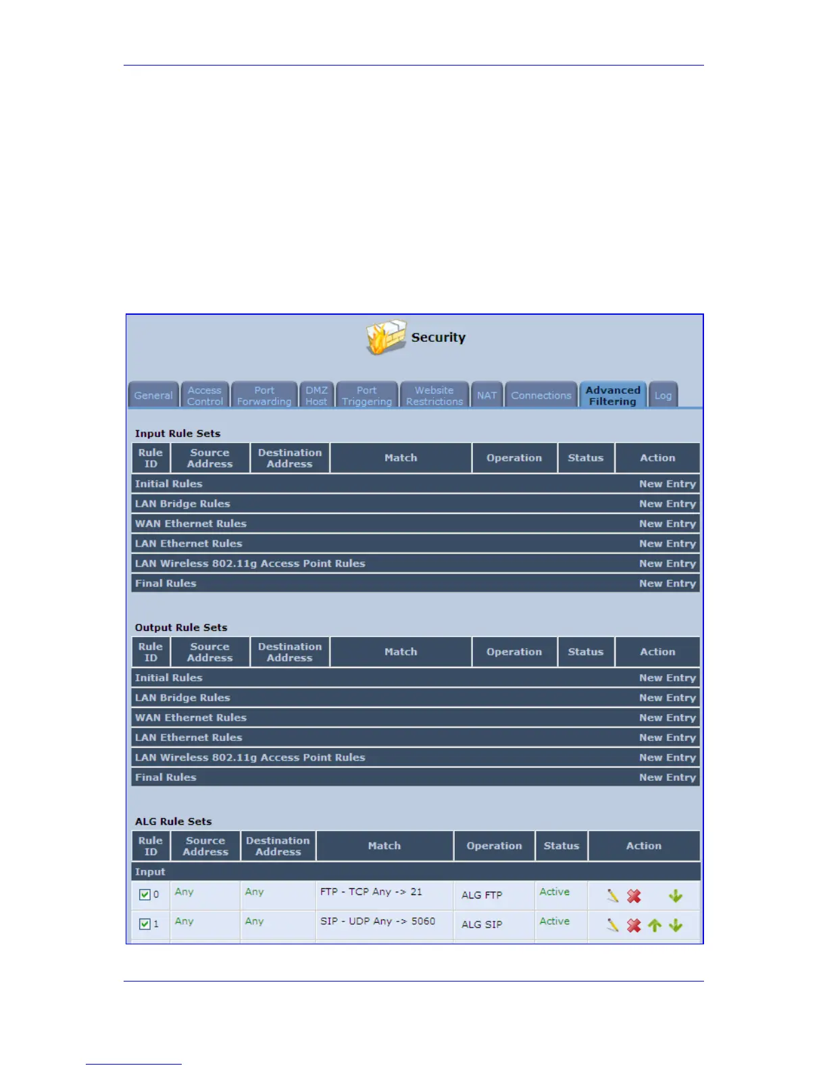
Task: Select the Advanced Filtering tab
Action: (x=613, y=395)
